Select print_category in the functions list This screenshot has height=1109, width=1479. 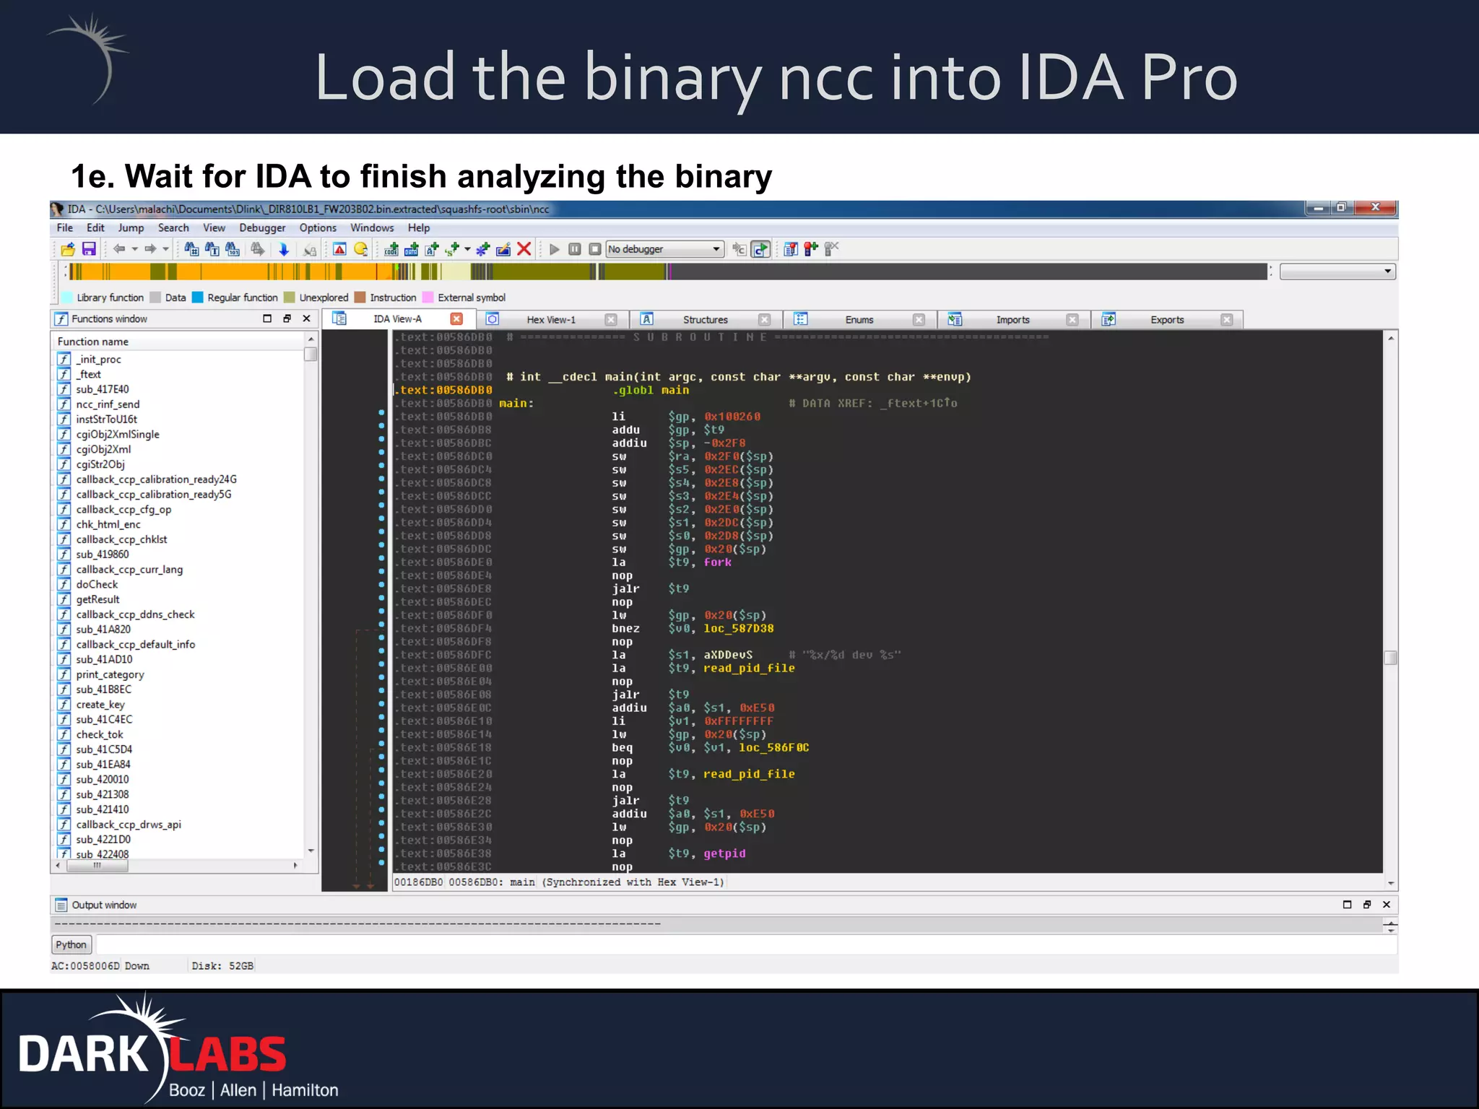tap(110, 674)
